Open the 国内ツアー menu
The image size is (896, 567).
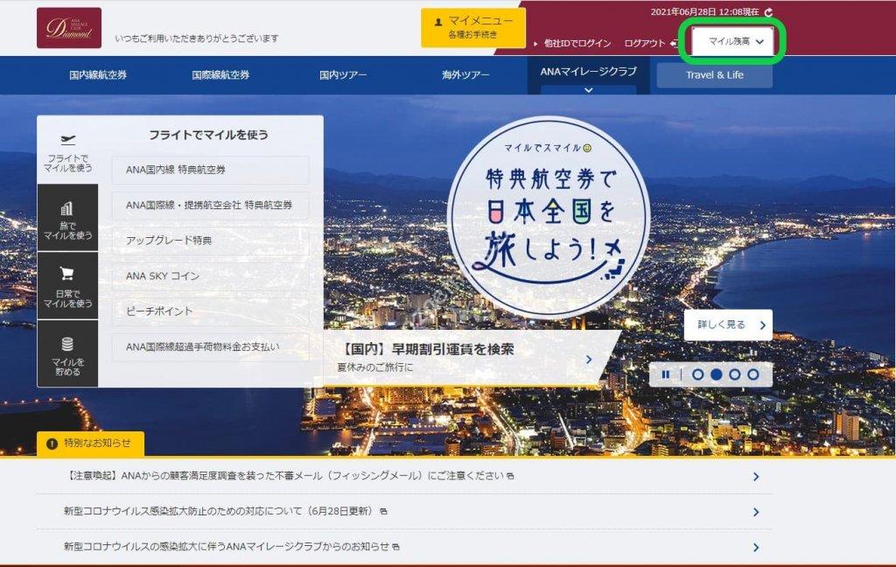pyautogui.click(x=343, y=75)
